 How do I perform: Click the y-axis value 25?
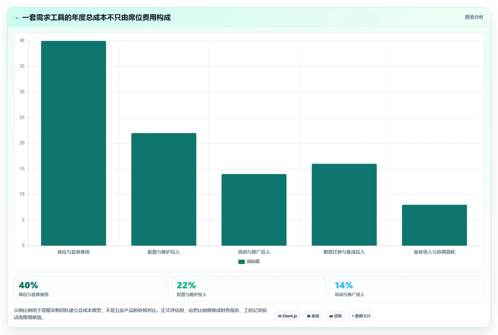click(x=22, y=118)
